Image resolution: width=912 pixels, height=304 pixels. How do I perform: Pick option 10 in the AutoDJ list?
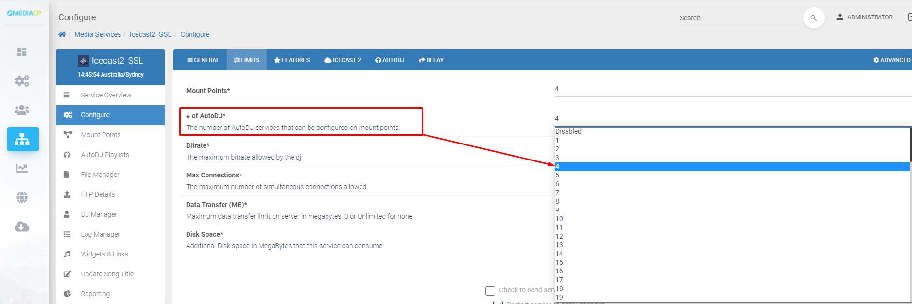tap(732, 219)
